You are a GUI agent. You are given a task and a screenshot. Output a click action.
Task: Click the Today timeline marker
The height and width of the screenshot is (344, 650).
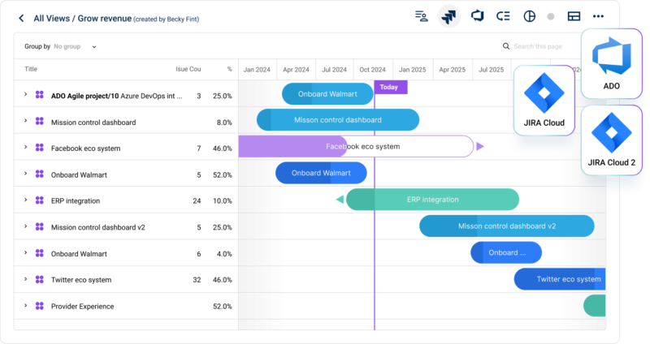[x=391, y=88]
